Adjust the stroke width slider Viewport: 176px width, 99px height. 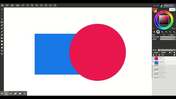168,37
